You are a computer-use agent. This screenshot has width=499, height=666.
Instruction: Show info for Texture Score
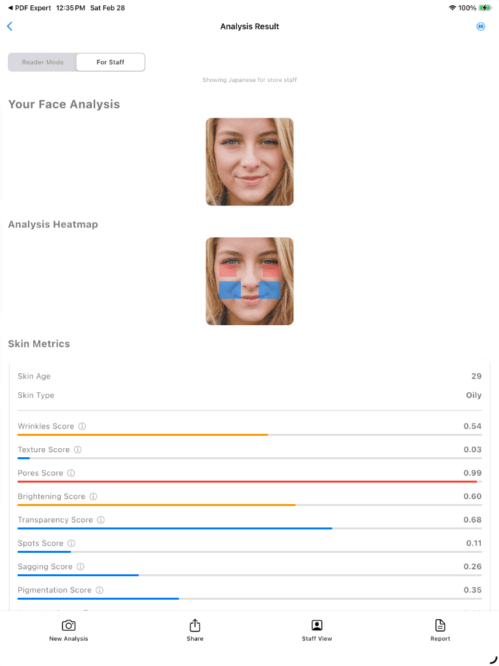78,450
